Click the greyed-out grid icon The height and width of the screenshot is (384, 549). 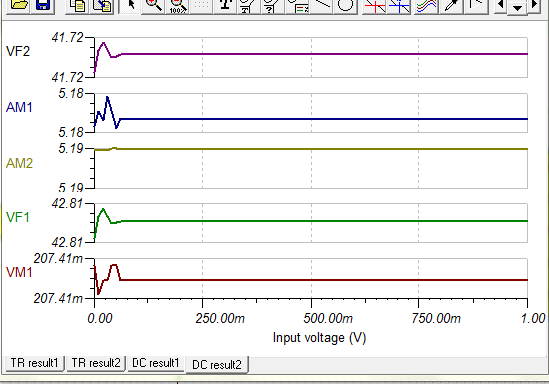[201, 5]
